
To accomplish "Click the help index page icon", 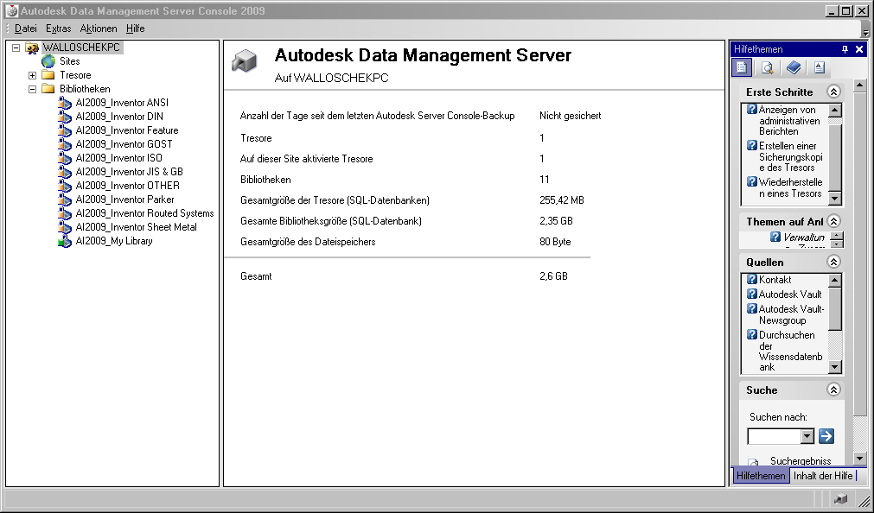I will coord(820,68).
